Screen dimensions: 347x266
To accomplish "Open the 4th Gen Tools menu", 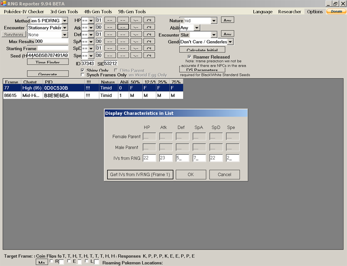I will tap(98, 12).
